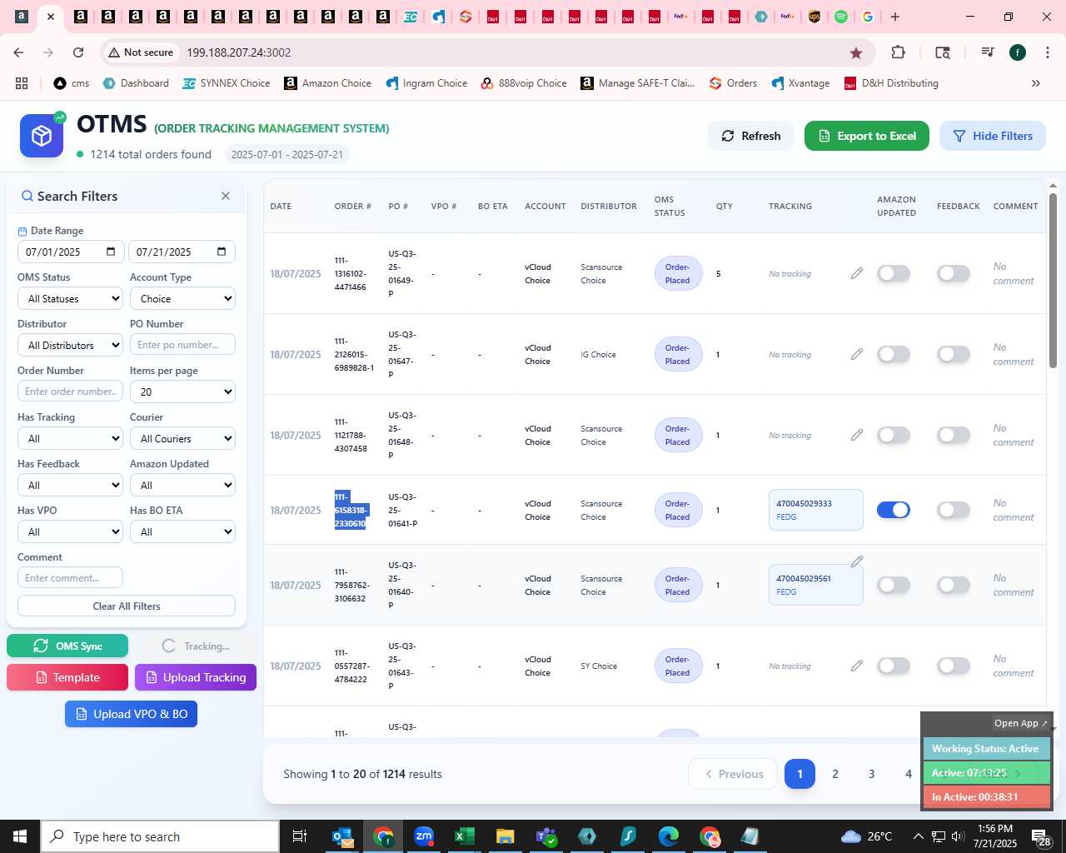Open the Has Tracking dropdown
The image size is (1066, 853).
click(x=70, y=438)
